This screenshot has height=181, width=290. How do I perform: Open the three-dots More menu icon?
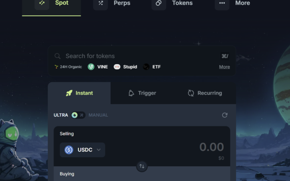[x=222, y=3]
